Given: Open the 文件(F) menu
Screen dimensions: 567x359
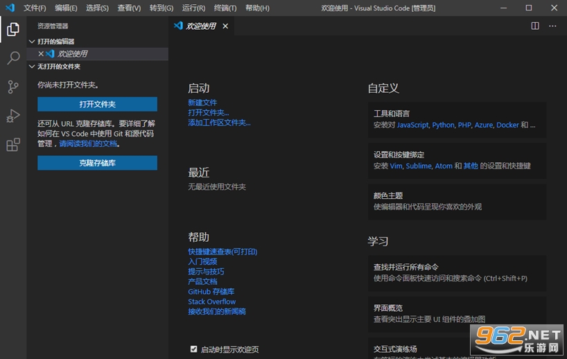Looking at the screenshot, I should (x=35, y=8).
